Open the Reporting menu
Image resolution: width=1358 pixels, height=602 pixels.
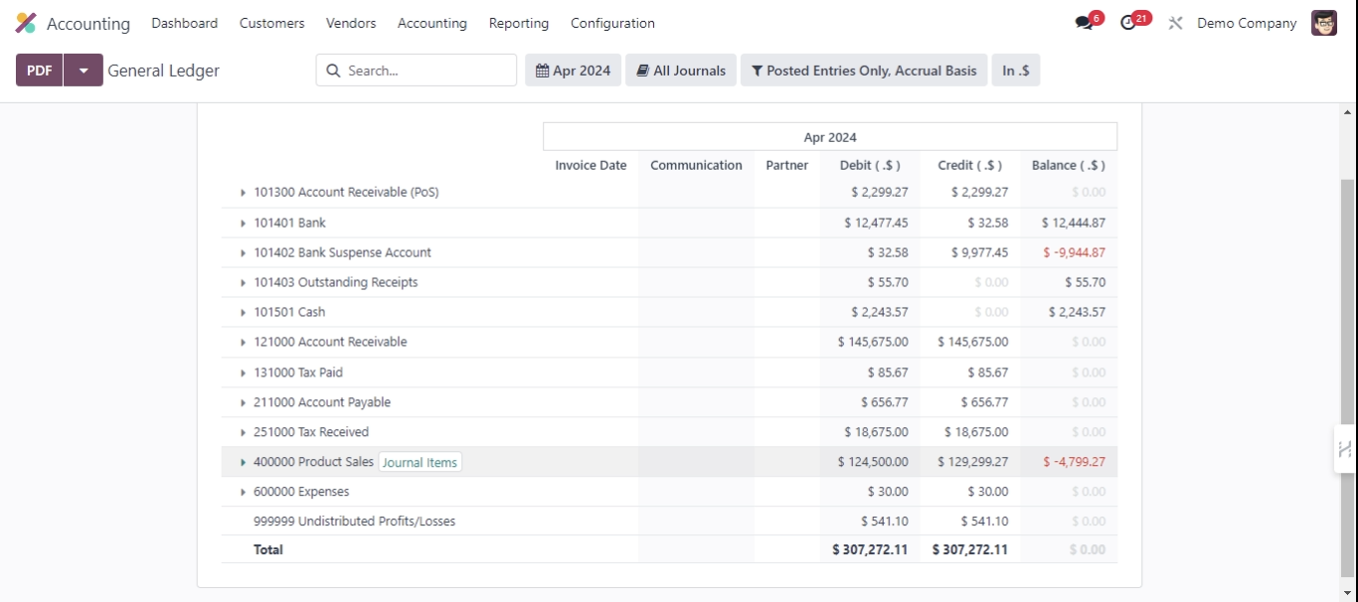point(518,23)
